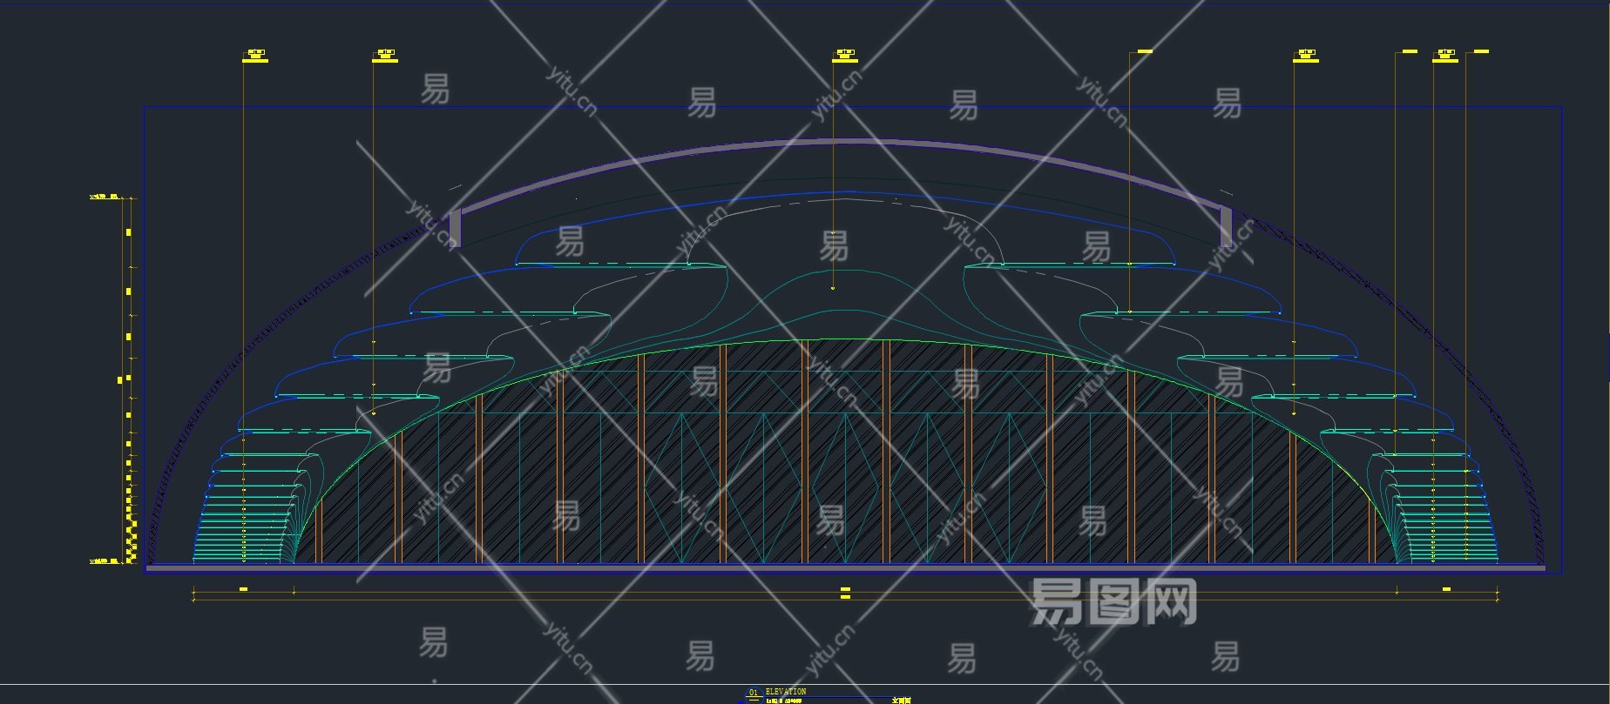Click the 01 drawing number bubble
Screen dimensions: 1610x704
pyautogui.click(x=754, y=694)
